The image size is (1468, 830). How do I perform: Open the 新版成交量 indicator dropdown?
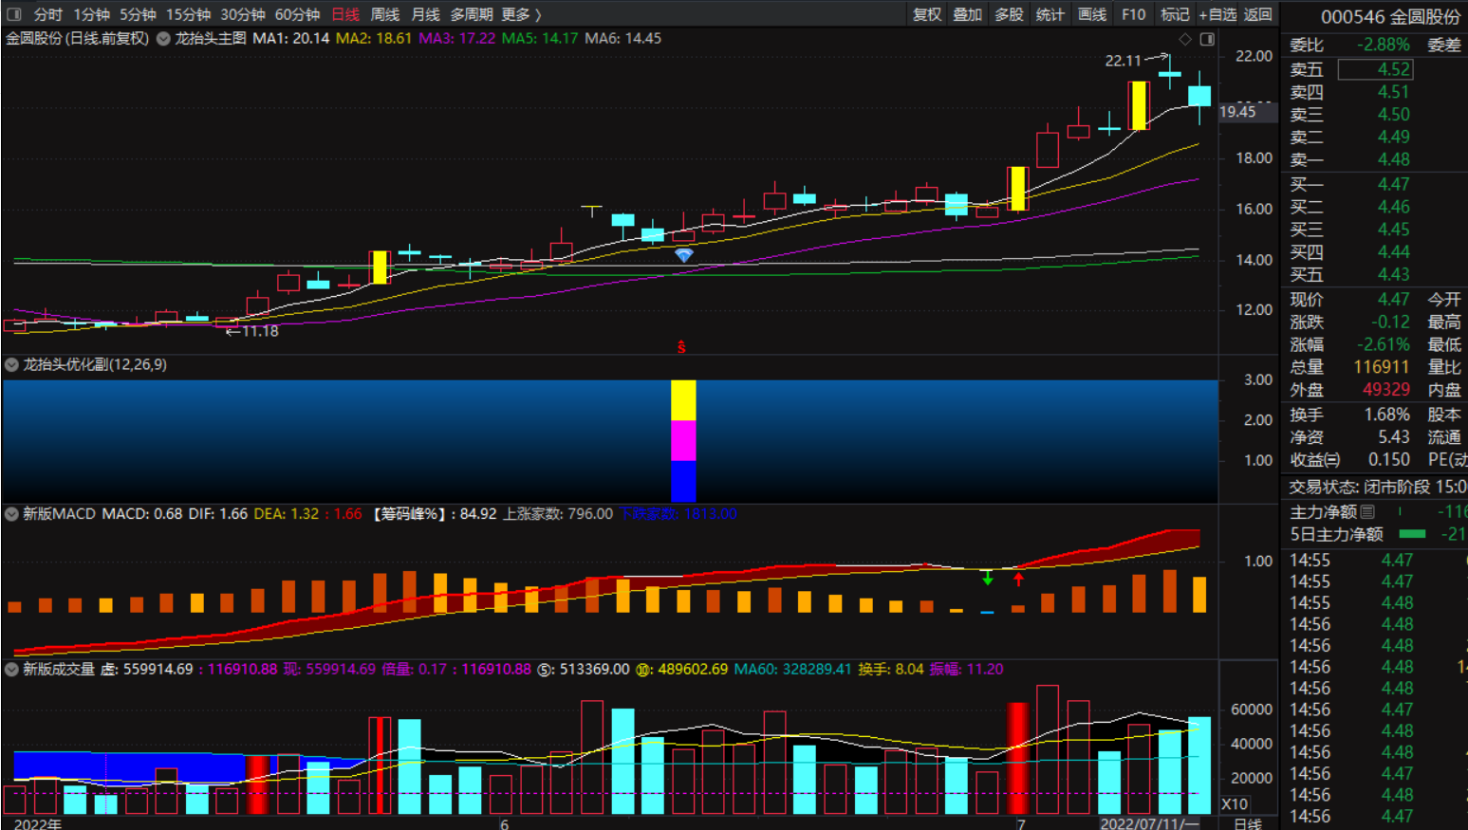coord(12,670)
